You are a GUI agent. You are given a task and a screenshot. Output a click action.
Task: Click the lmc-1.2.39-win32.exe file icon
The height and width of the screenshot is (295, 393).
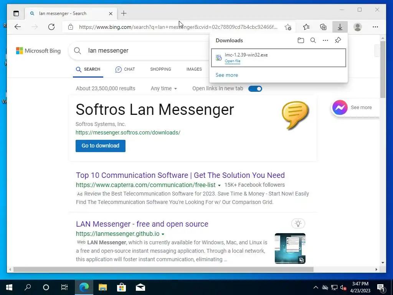tap(218, 58)
